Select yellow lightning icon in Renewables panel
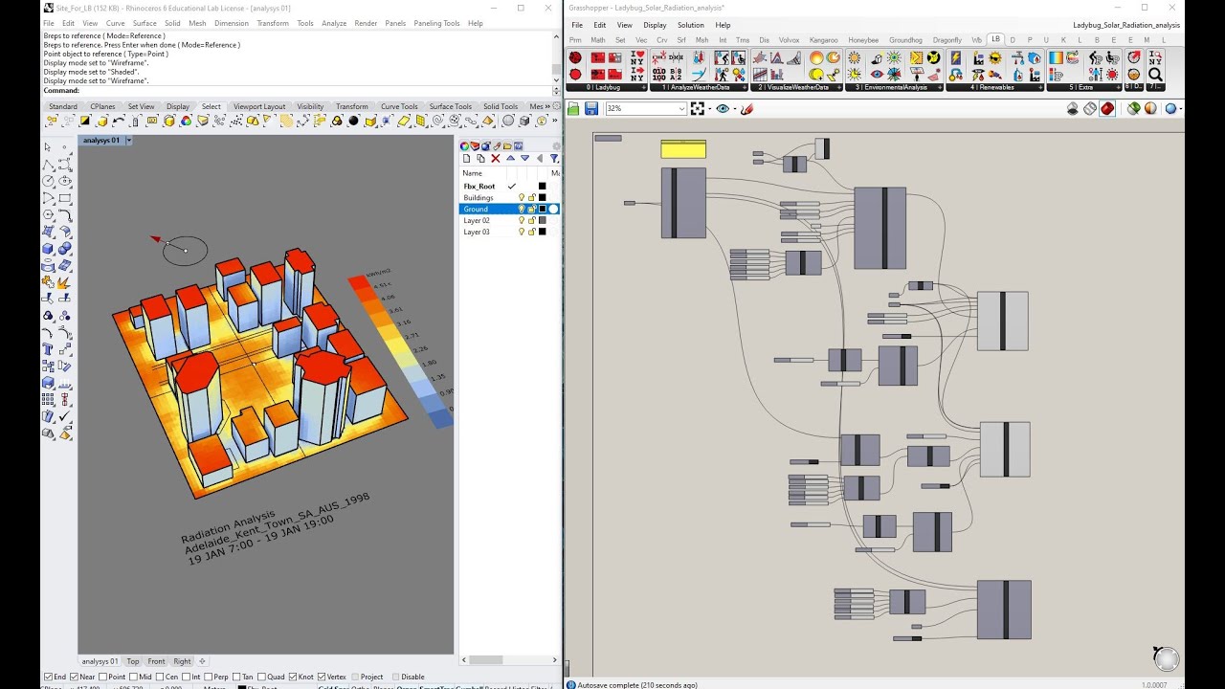Screen dimensions: 1225x689 [x=955, y=57]
